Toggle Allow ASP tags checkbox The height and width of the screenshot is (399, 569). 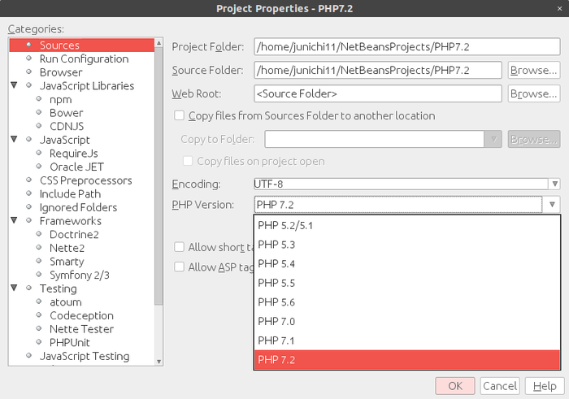pos(180,267)
